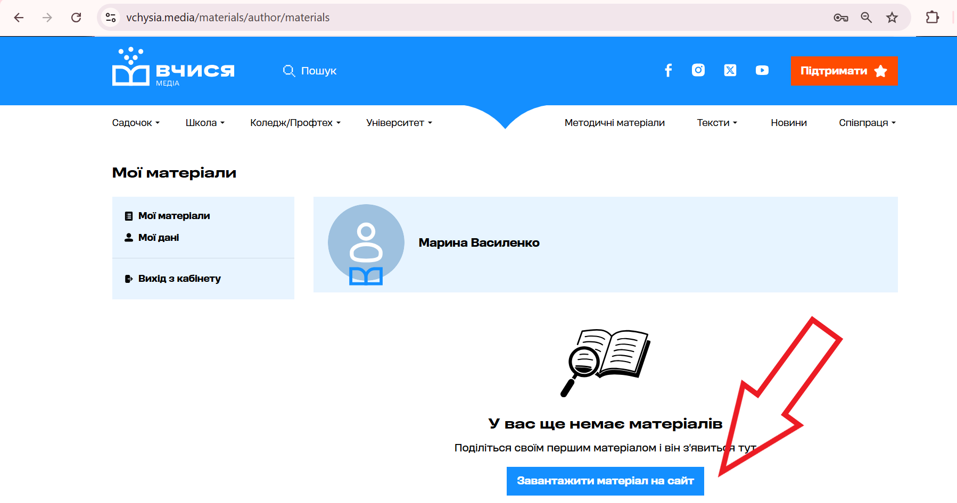Expand the Університет dropdown menu
The image size is (957, 503).
[x=399, y=123]
